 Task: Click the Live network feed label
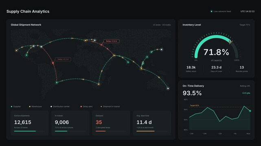pyautogui.click(x=222, y=11)
